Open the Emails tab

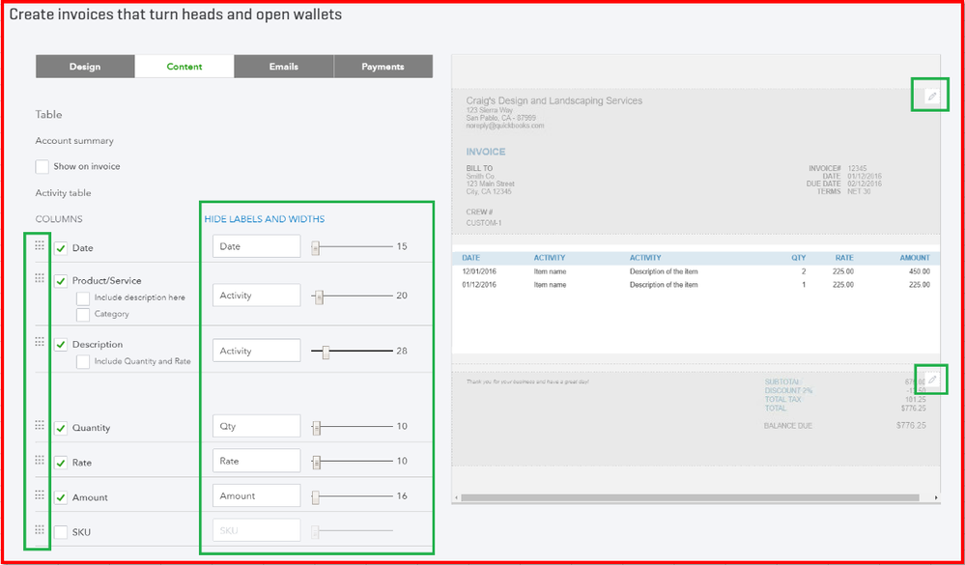[284, 67]
